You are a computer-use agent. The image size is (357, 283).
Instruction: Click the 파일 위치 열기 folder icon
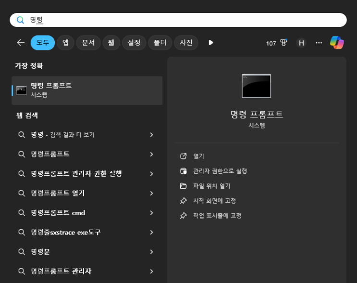coord(183,186)
